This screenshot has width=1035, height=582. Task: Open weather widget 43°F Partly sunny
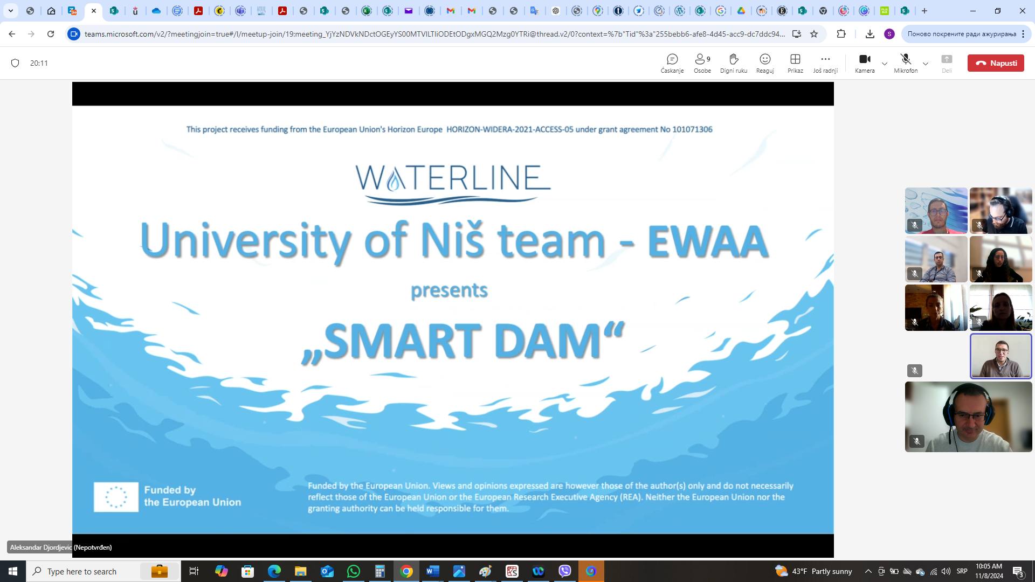click(813, 571)
